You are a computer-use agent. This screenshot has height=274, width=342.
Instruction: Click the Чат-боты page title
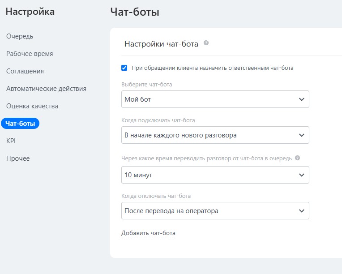point(135,12)
